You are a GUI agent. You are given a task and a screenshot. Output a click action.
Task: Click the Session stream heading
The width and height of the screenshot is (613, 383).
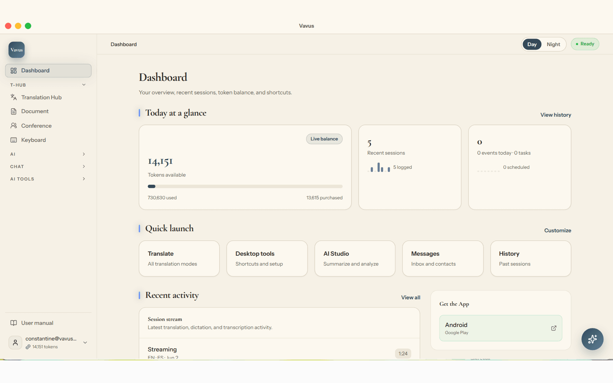[x=165, y=319]
